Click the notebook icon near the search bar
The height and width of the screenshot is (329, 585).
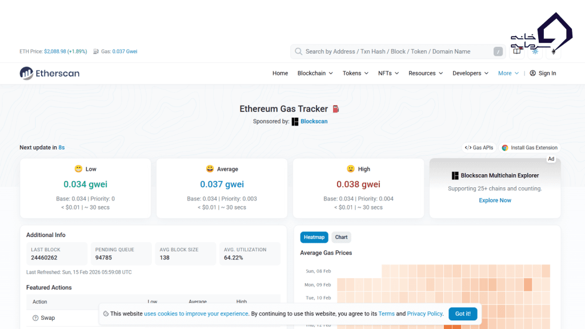tap(516, 51)
